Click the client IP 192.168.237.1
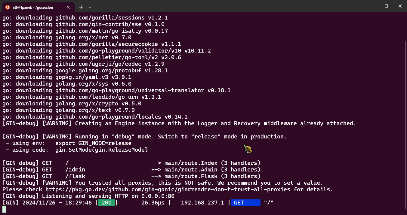 click(x=202, y=203)
